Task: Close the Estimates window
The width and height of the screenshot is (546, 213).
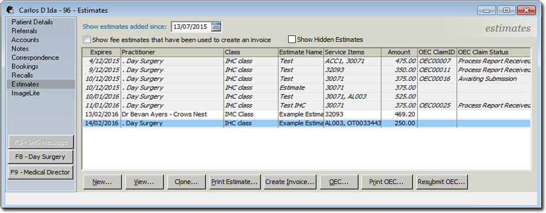Action: [x=526, y=11]
